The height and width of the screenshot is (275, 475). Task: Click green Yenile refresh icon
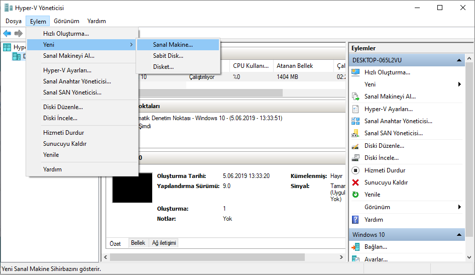(355, 195)
